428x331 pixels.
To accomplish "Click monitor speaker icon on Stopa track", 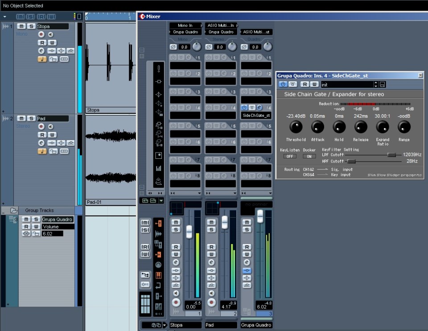I will point(51,34).
